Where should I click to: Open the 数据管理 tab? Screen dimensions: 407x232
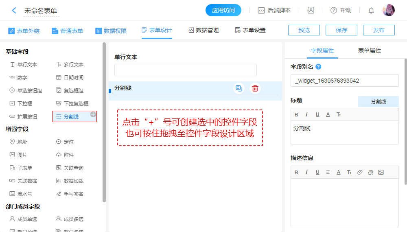tap(203, 30)
